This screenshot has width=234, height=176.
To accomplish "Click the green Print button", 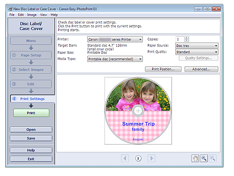I will (31, 113).
